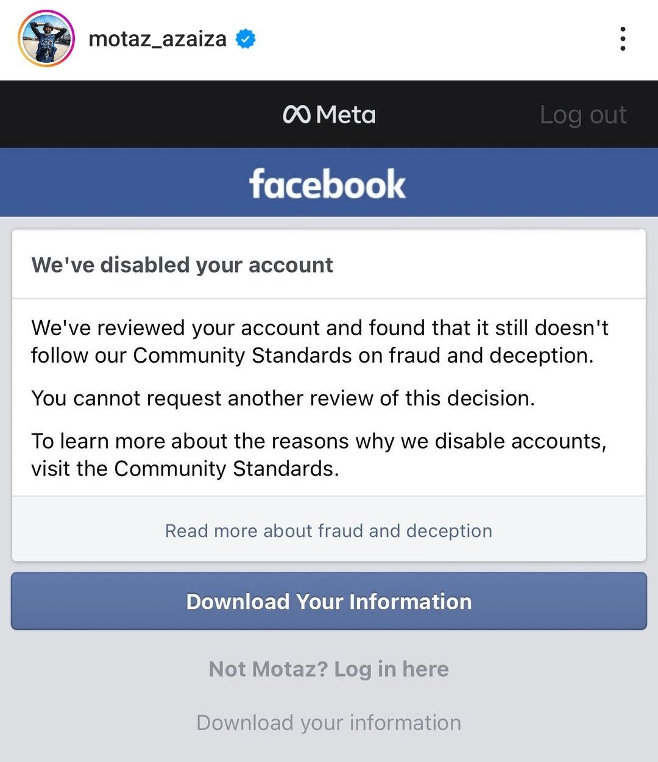Click the gray Download your information link
This screenshot has height=762, width=658.
click(x=329, y=722)
